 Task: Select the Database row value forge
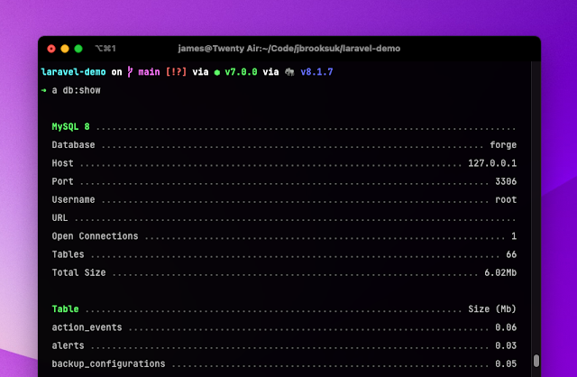[x=503, y=145]
